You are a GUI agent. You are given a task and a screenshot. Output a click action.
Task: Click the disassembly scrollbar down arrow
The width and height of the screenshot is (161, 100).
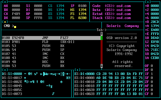[x=102, y=66]
